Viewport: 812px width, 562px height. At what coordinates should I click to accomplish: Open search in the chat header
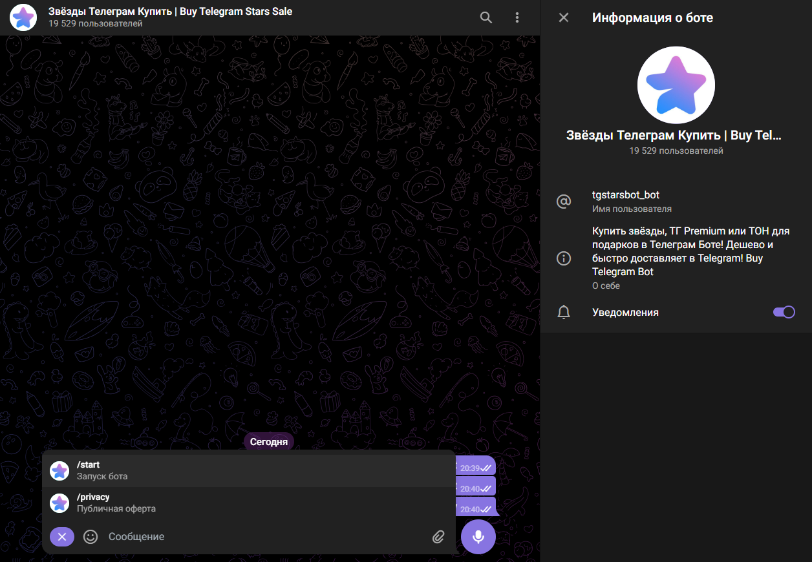point(486,17)
